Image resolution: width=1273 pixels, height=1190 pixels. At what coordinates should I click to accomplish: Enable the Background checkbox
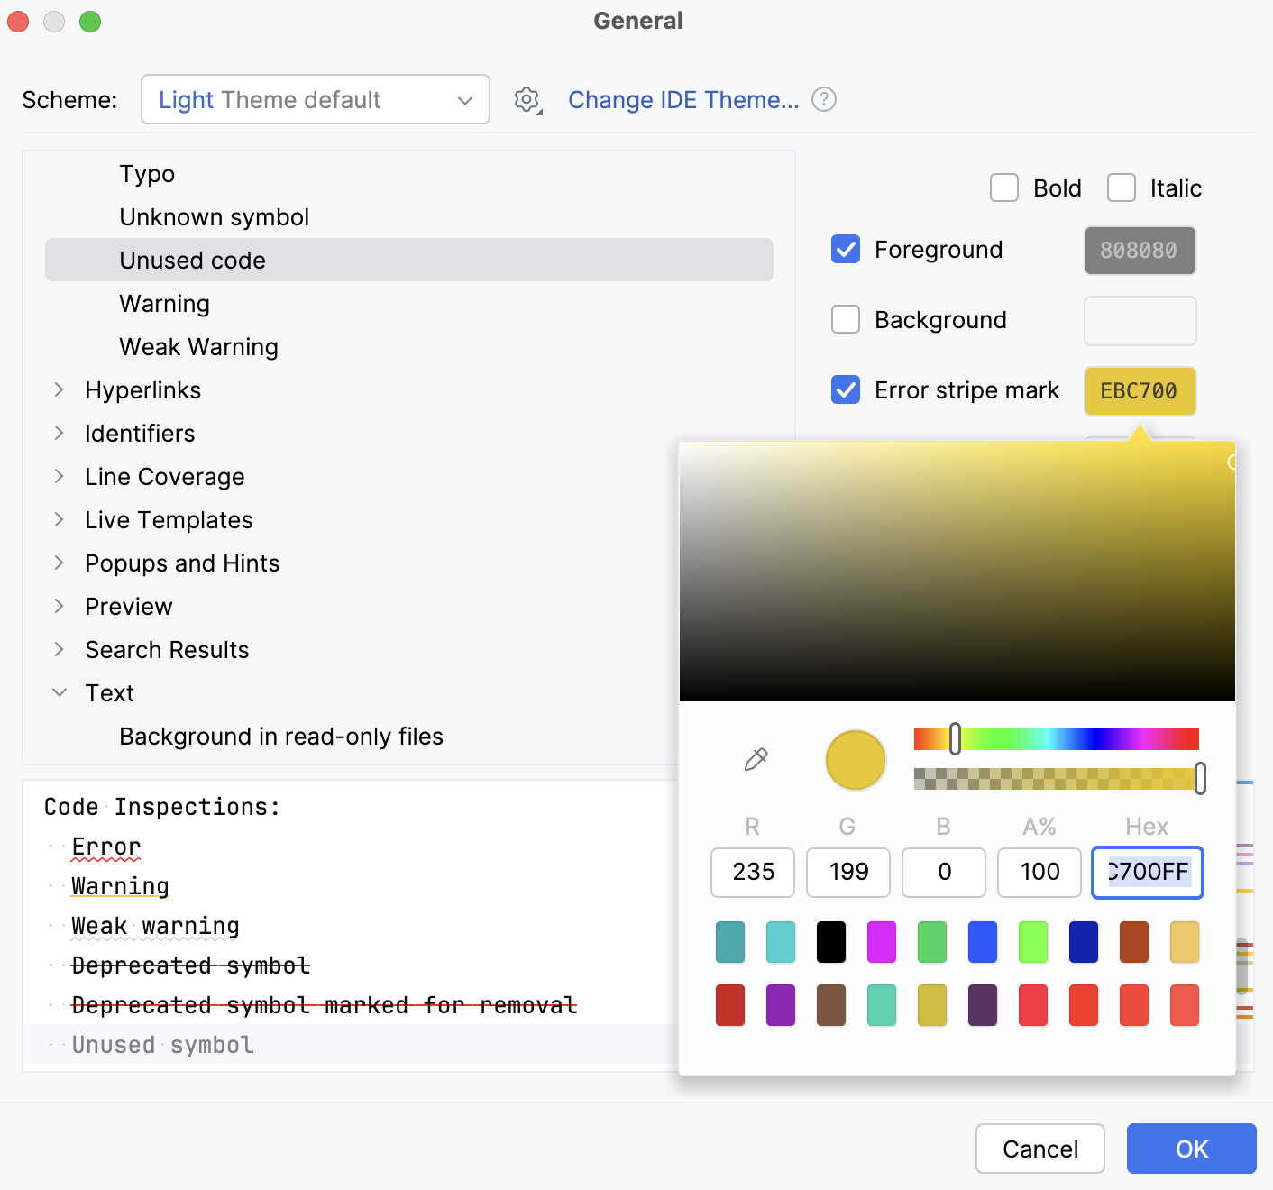tap(845, 319)
